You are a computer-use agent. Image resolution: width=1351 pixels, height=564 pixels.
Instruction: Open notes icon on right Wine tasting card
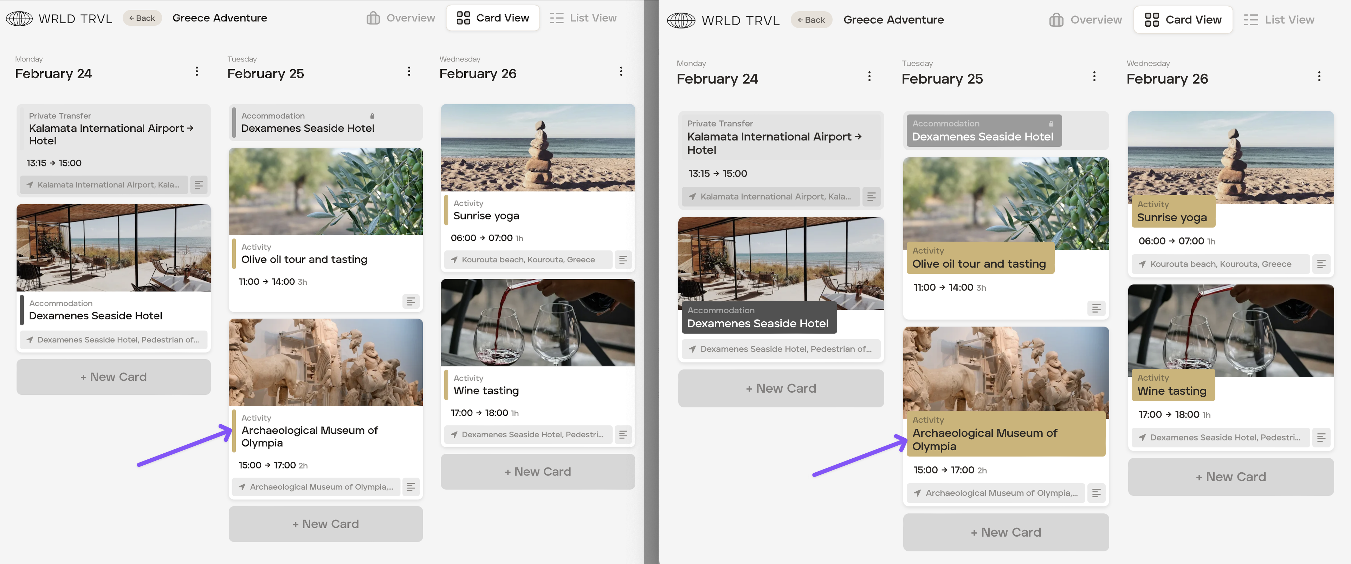click(1321, 437)
